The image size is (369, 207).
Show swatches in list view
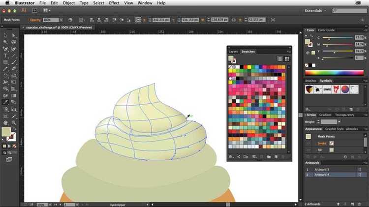coord(280,59)
